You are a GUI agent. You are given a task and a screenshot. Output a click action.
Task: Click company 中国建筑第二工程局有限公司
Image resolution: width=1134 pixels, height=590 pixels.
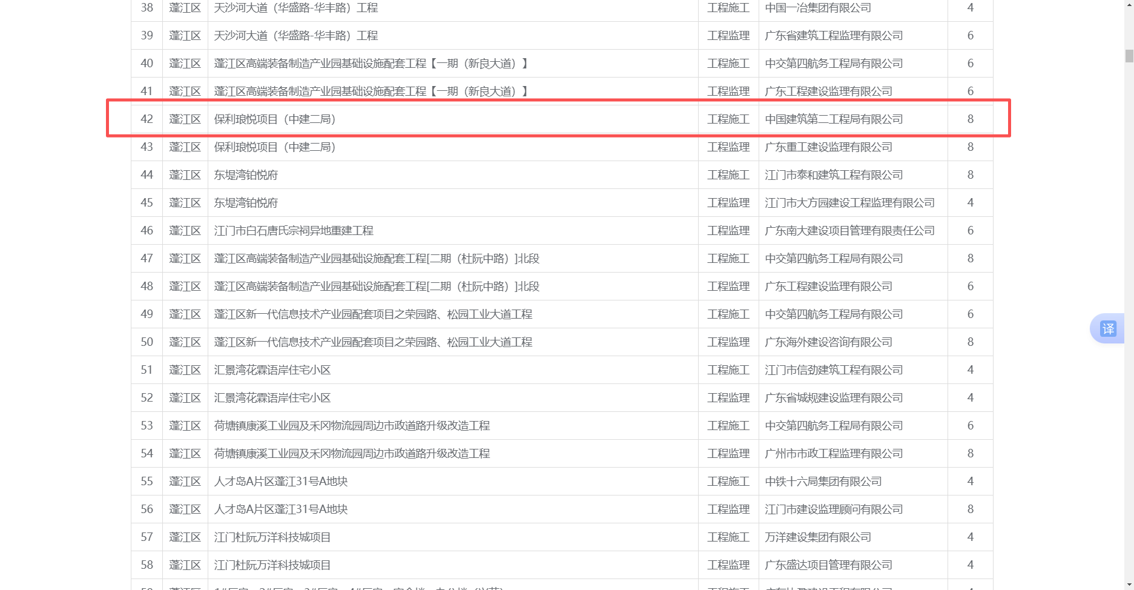[834, 119]
